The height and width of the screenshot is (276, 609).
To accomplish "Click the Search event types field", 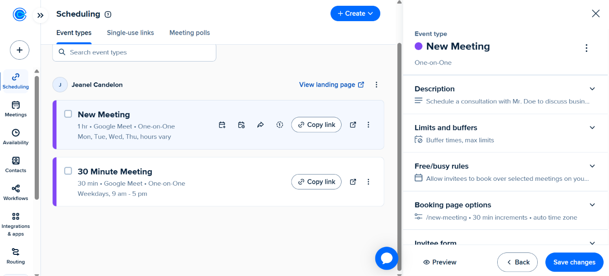I will 134,52.
